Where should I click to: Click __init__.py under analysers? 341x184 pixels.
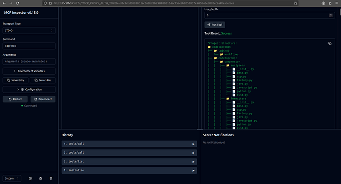tap(243, 69)
